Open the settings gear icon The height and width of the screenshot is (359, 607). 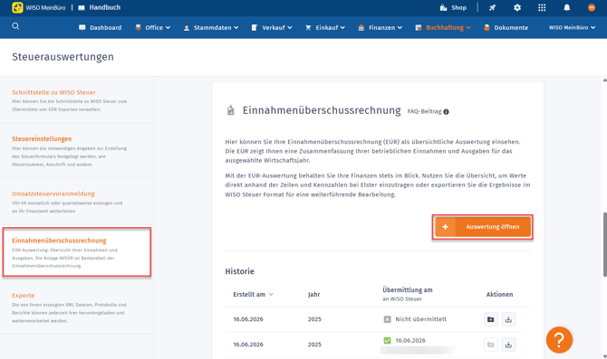tap(517, 7)
